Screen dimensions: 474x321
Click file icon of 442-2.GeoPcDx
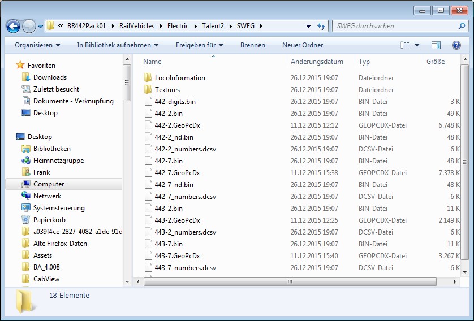click(148, 125)
